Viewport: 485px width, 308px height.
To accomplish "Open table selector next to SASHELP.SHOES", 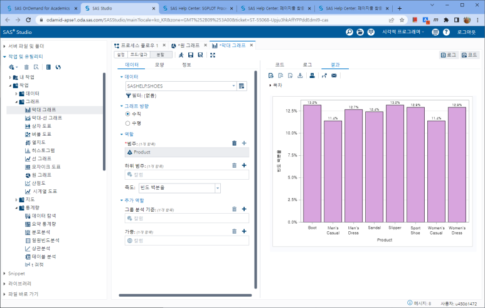I will (242, 85).
